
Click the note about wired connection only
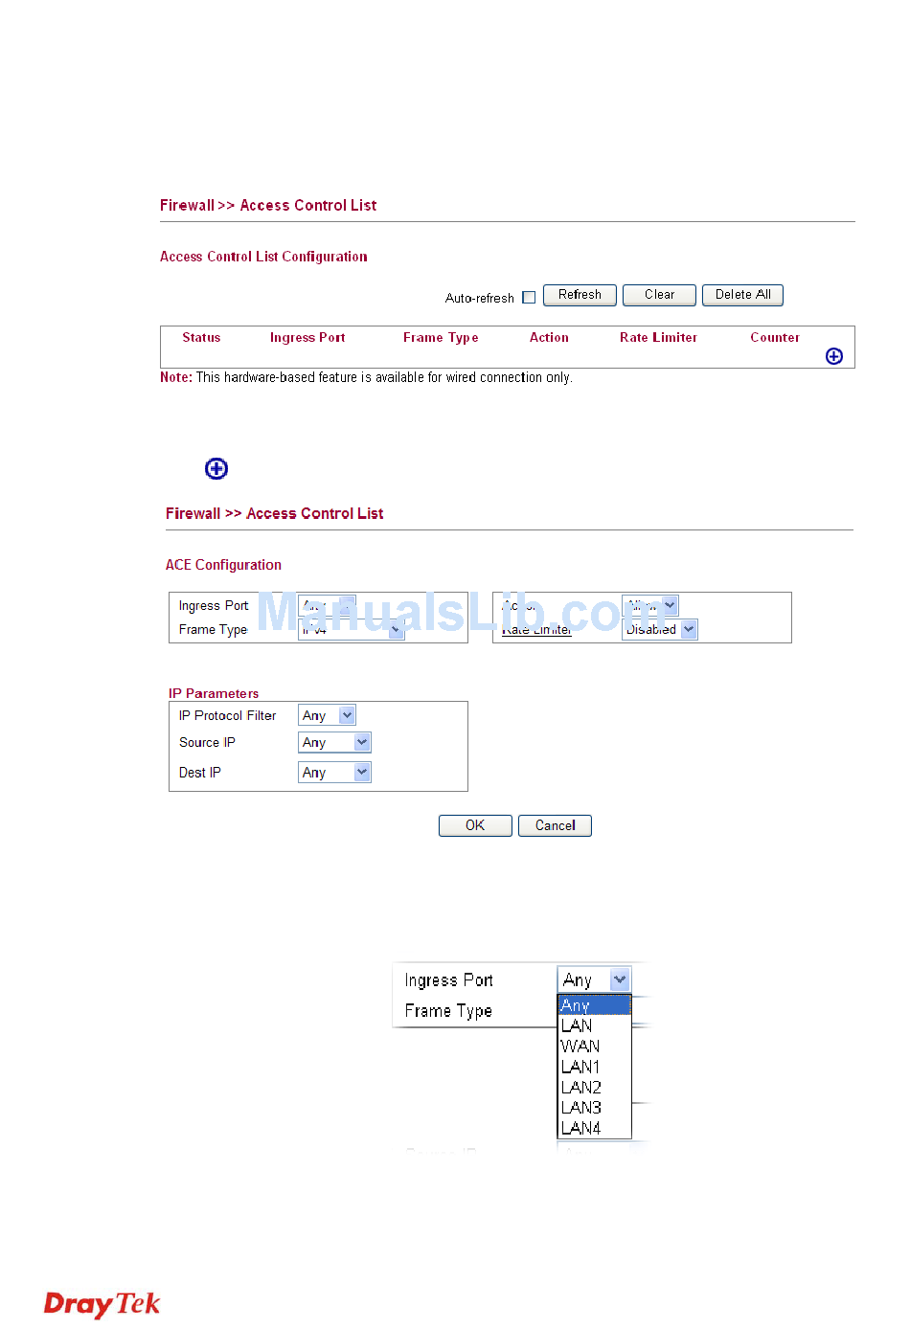pos(367,377)
